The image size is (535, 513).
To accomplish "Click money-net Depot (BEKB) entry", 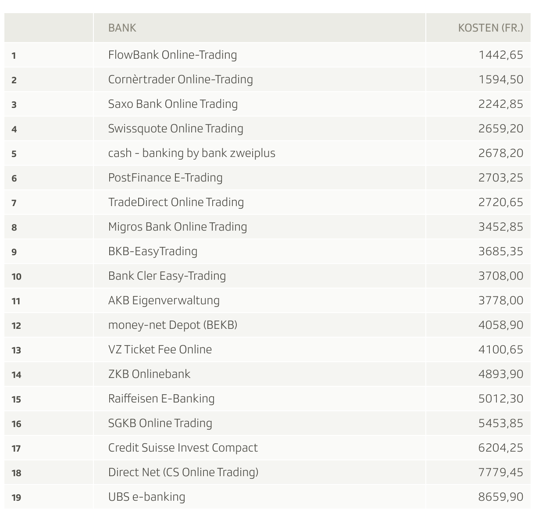I will pyautogui.click(x=173, y=325).
